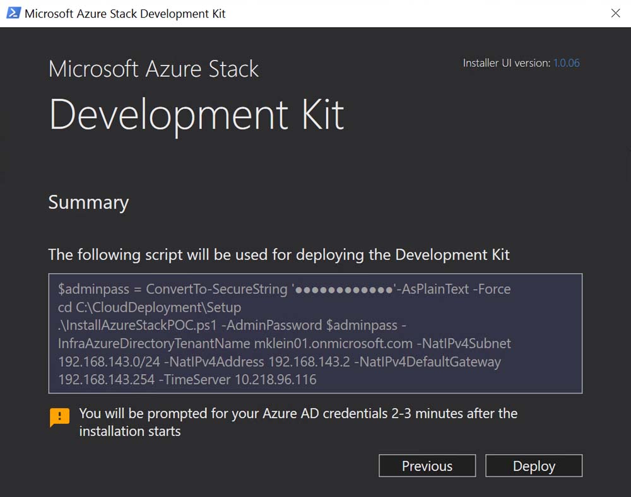Click the masked admin password dots
Viewport: 631px width, 497px height.
tap(344, 289)
